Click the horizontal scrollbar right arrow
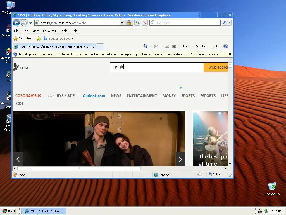 pos(226,168)
